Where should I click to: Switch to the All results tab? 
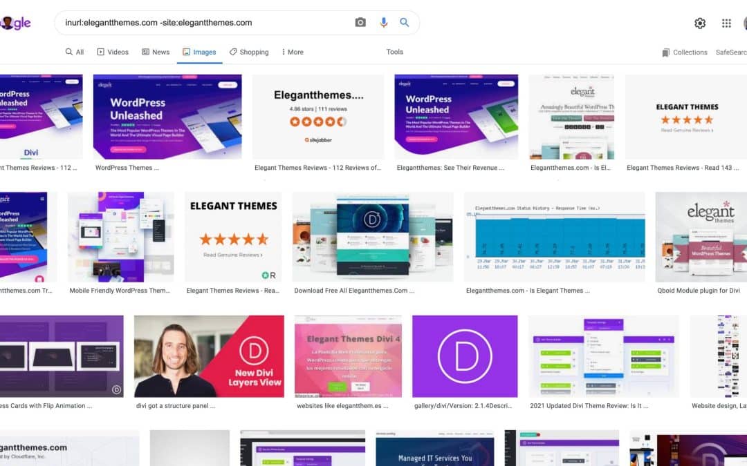click(x=75, y=52)
